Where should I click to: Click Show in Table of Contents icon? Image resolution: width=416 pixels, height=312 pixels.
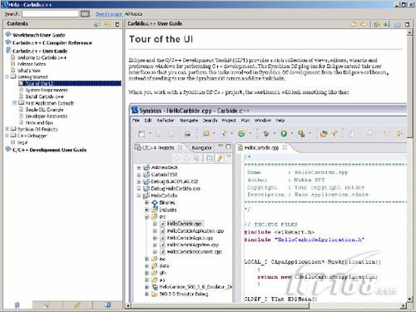tap(377, 24)
